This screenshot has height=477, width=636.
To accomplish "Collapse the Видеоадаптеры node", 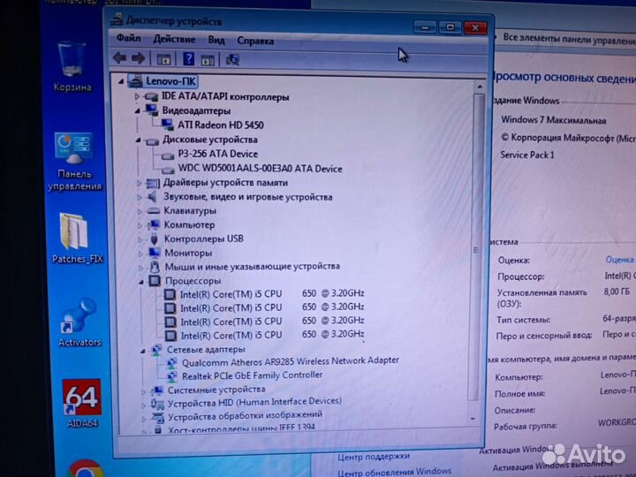I will click(137, 110).
